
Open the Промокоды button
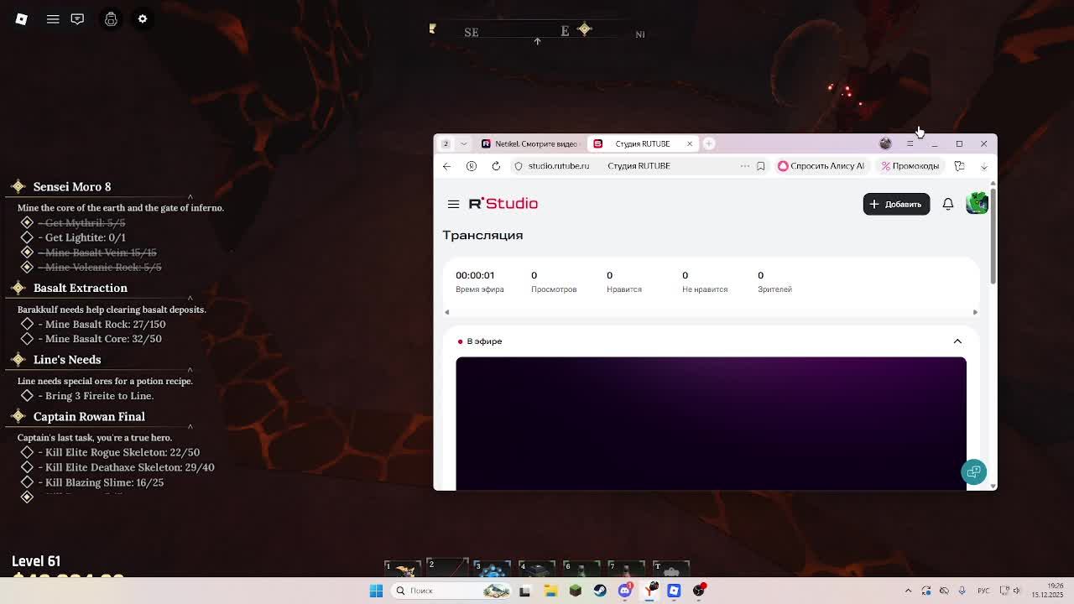click(910, 166)
